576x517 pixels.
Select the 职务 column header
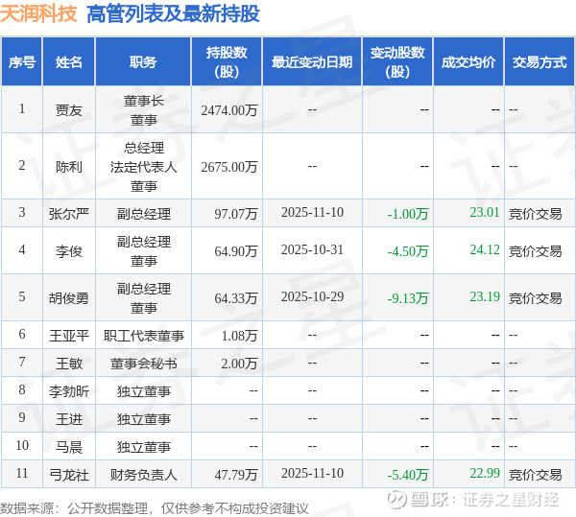[x=143, y=61]
